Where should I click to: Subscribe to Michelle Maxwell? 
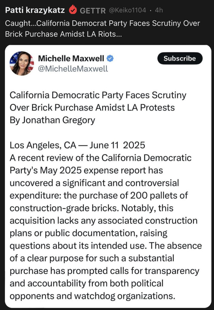coord(180,58)
